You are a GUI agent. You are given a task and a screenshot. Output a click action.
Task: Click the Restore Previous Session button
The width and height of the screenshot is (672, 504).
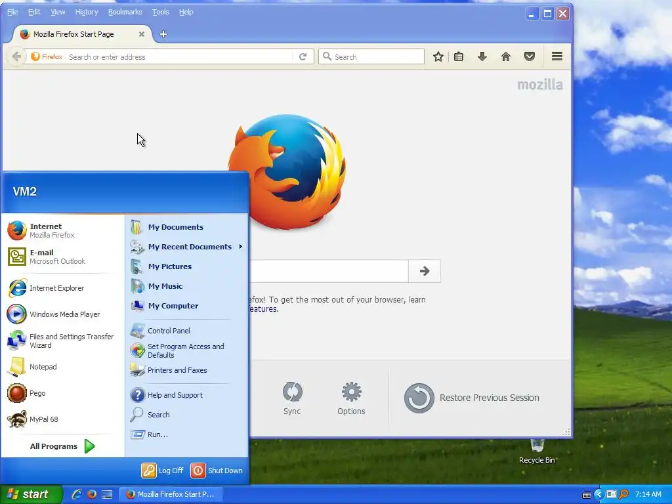pyautogui.click(x=471, y=398)
